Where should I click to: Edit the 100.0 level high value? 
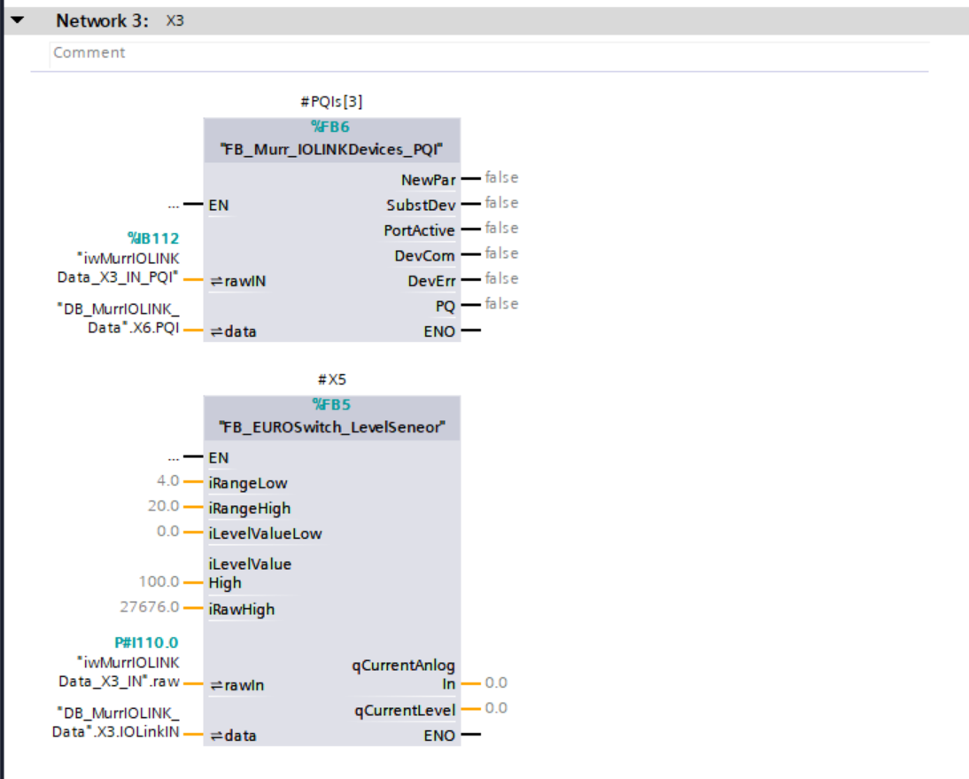coord(159,582)
